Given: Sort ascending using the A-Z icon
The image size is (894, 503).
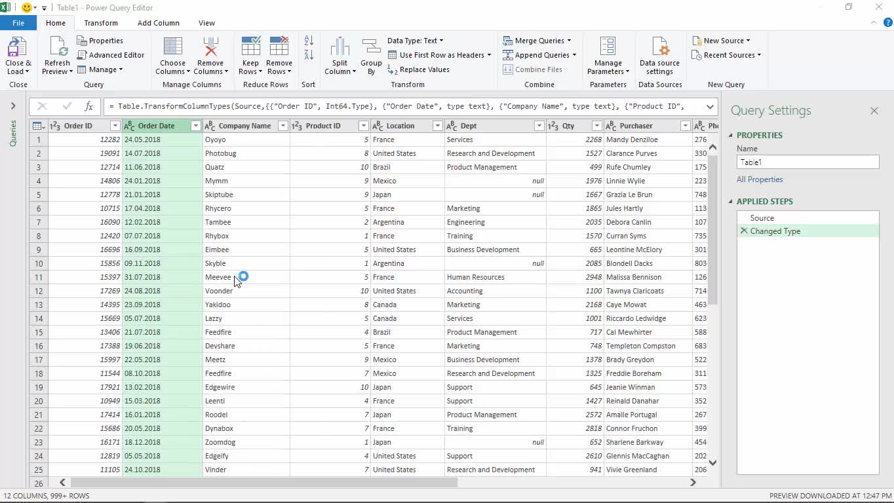Looking at the screenshot, I should (309, 41).
